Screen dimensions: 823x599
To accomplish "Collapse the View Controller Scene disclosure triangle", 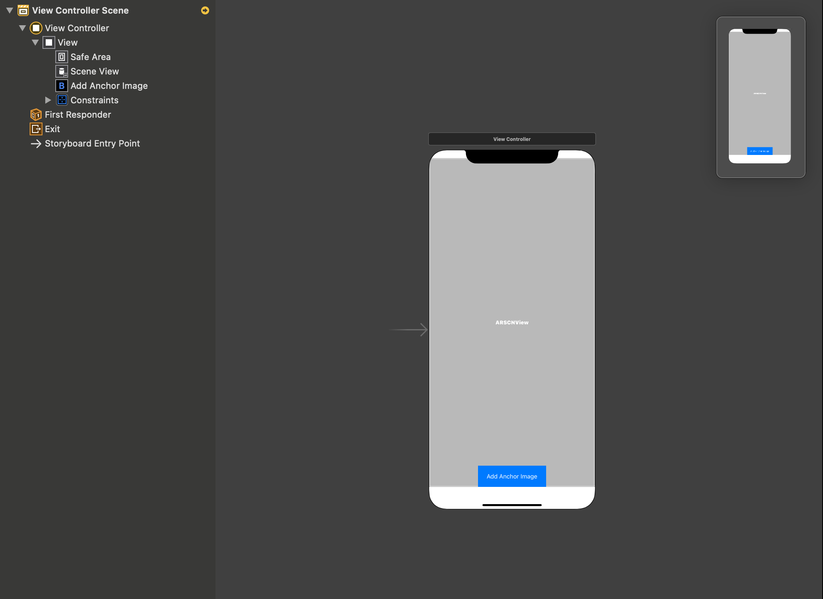I will (10, 10).
